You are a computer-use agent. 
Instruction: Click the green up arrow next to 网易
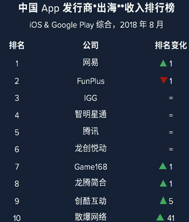pyautogui.click(x=163, y=63)
